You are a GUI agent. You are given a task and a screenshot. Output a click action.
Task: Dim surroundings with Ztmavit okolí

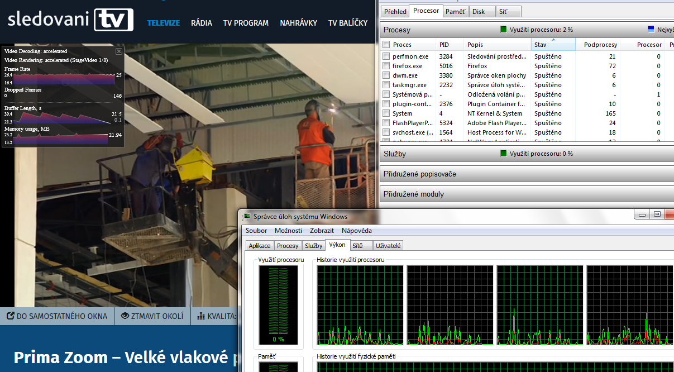tap(152, 316)
